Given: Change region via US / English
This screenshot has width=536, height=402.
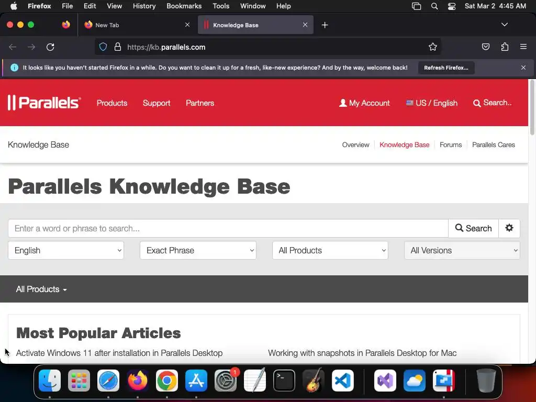Looking at the screenshot, I should (431, 103).
